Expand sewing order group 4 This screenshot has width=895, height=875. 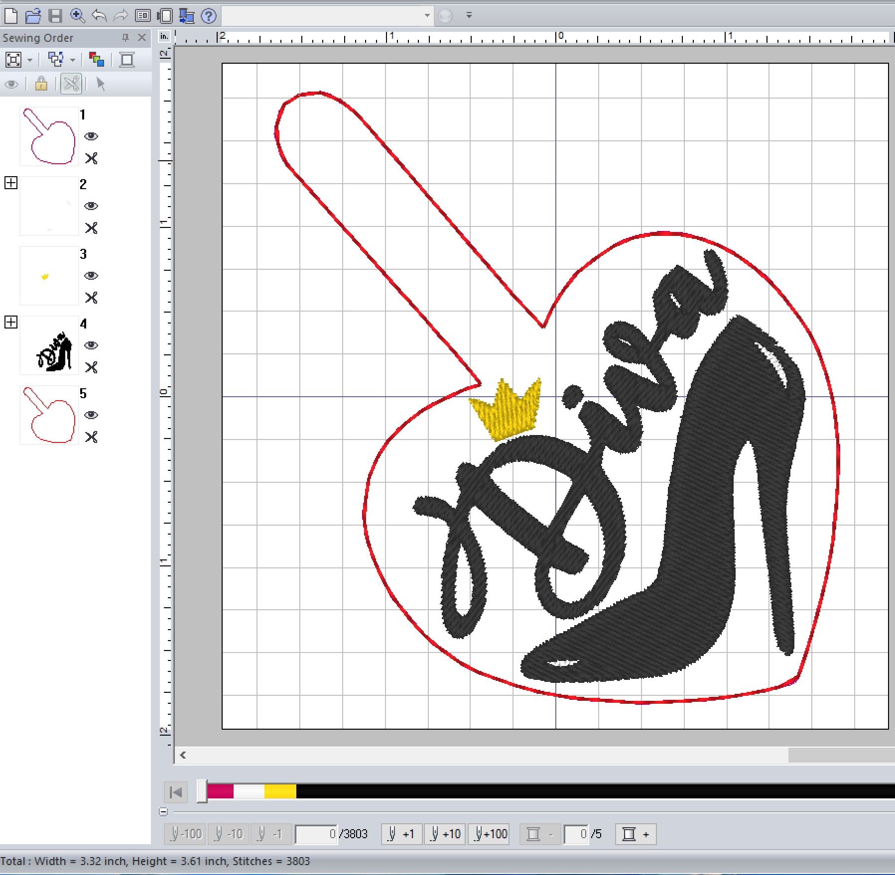tap(11, 323)
